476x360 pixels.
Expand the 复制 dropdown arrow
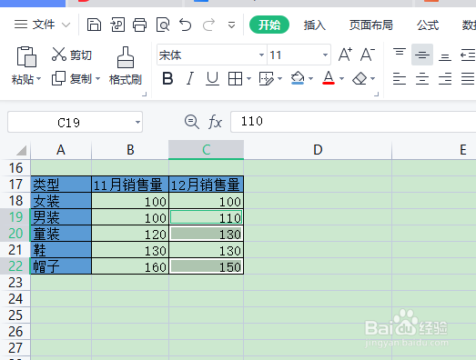(x=97, y=79)
